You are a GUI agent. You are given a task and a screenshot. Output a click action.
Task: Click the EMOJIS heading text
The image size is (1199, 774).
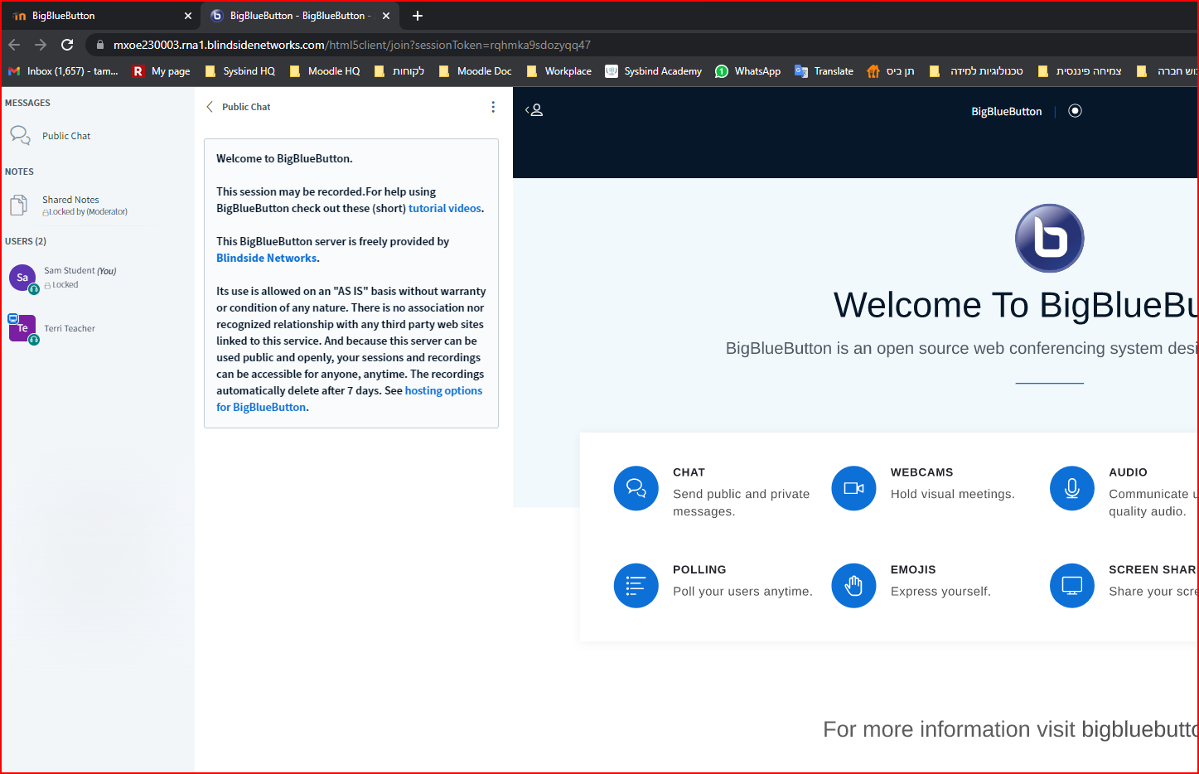[913, 569]
